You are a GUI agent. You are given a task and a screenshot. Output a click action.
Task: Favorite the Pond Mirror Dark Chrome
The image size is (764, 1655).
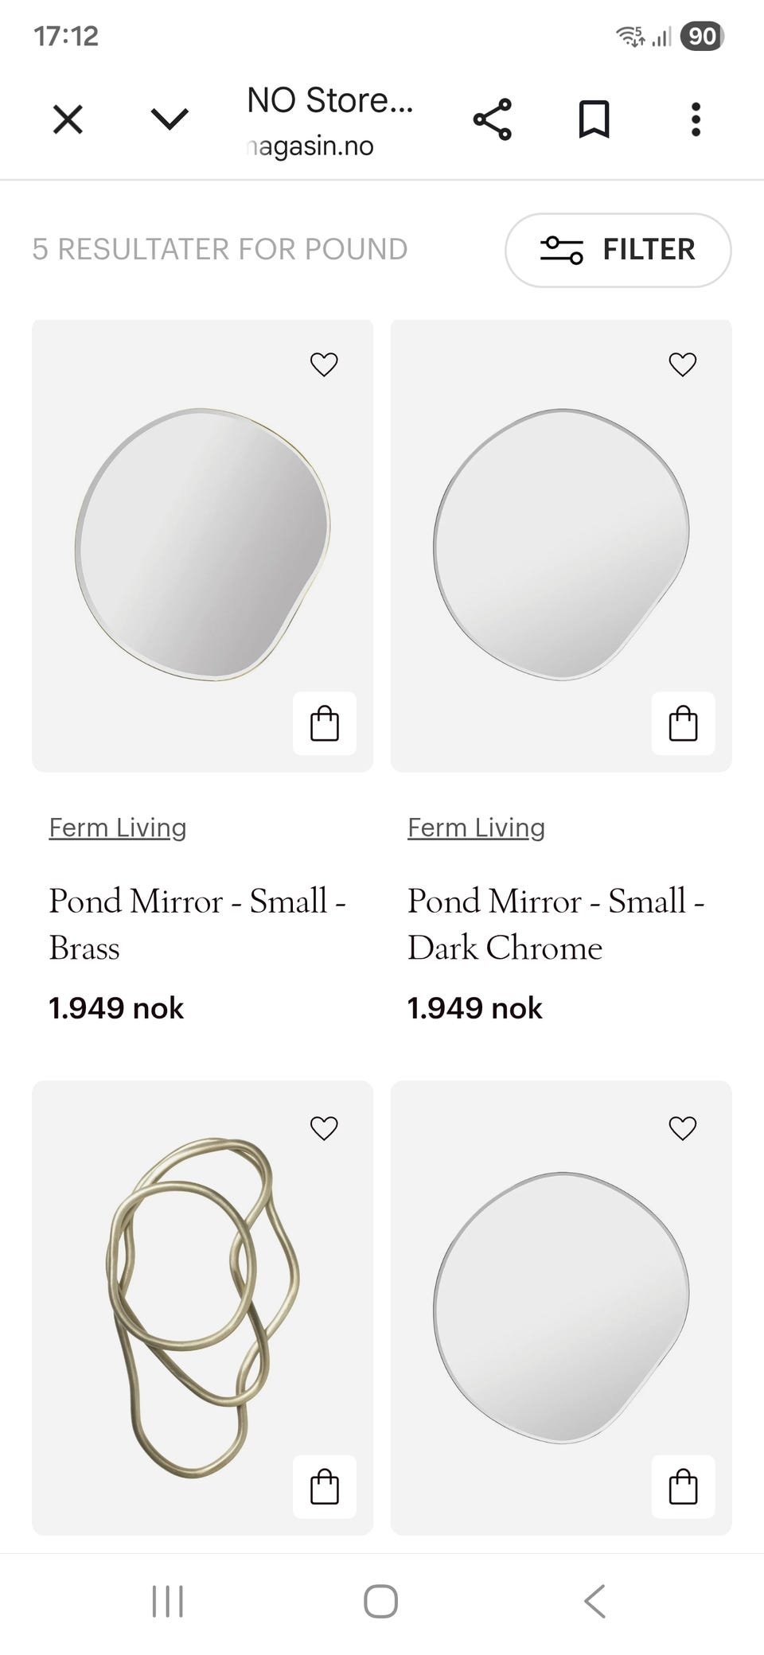coord(683,364)
